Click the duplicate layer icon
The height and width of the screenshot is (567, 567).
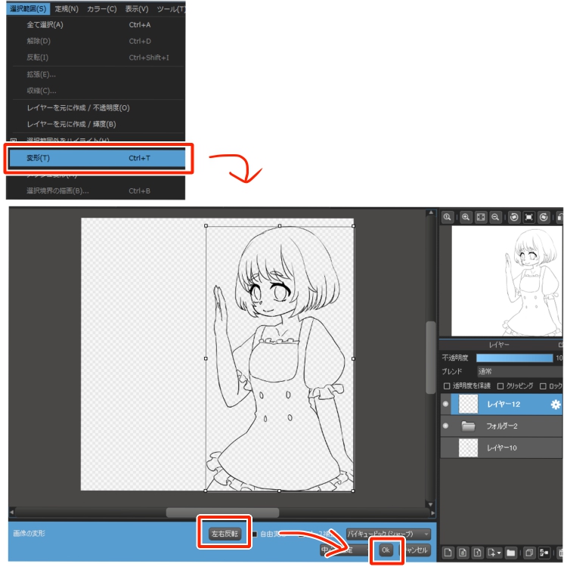[529, 553]
